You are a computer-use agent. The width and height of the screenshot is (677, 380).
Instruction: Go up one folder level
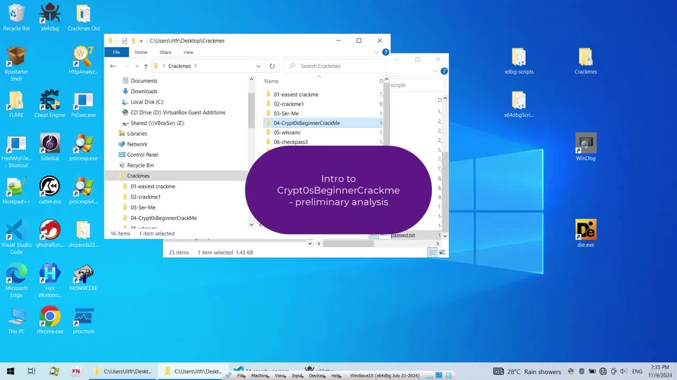[146, 66]
